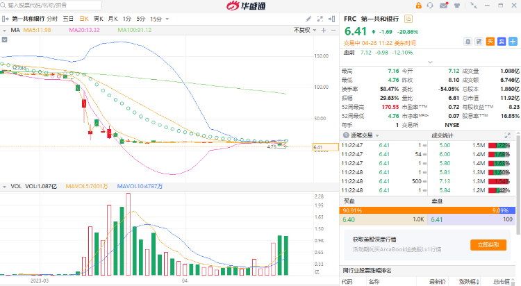Click the 6.41 current price axis label
The image size is (521, 286).
[x=326, y=147]
